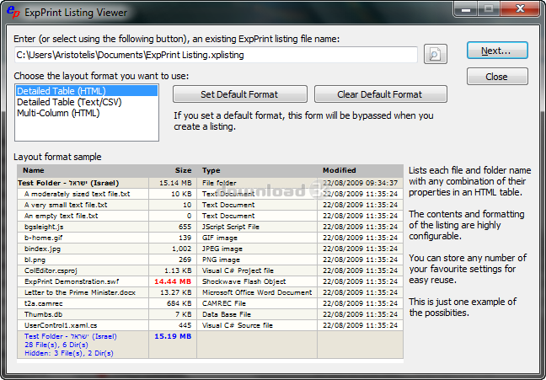Click the 15.14 MB folder size
Image resolution: width=546 pixels, height=380 pixels.
(175, 183)
